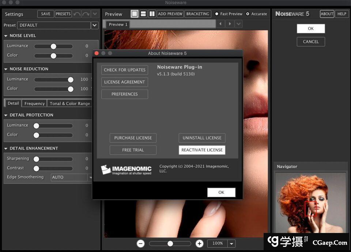Click the zoom in plus icon
The height and width of the screenshot is (252, 351).
(199, 243)
